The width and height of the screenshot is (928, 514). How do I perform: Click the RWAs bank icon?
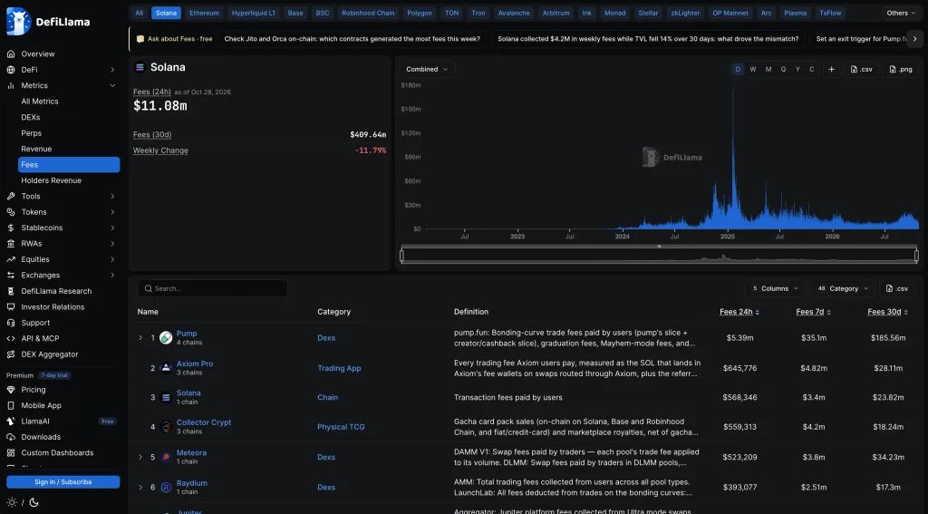pos(11,243)
